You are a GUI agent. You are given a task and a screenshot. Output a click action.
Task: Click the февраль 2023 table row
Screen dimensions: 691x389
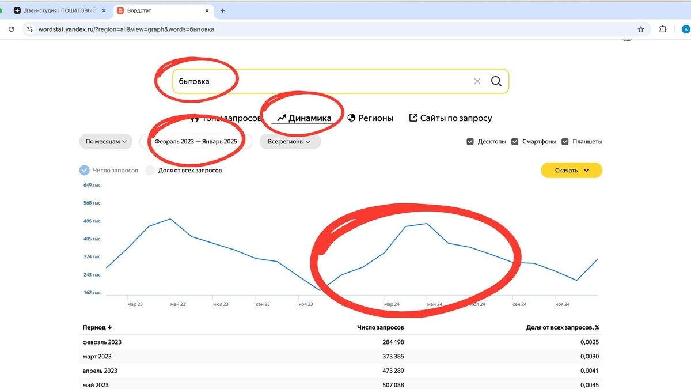pyautogui.click(x=340, y=342)
